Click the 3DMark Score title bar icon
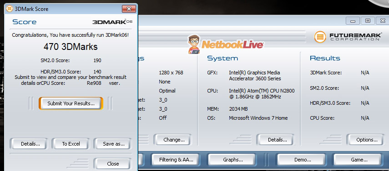The image size is (389, 171). tap(10, 9)
